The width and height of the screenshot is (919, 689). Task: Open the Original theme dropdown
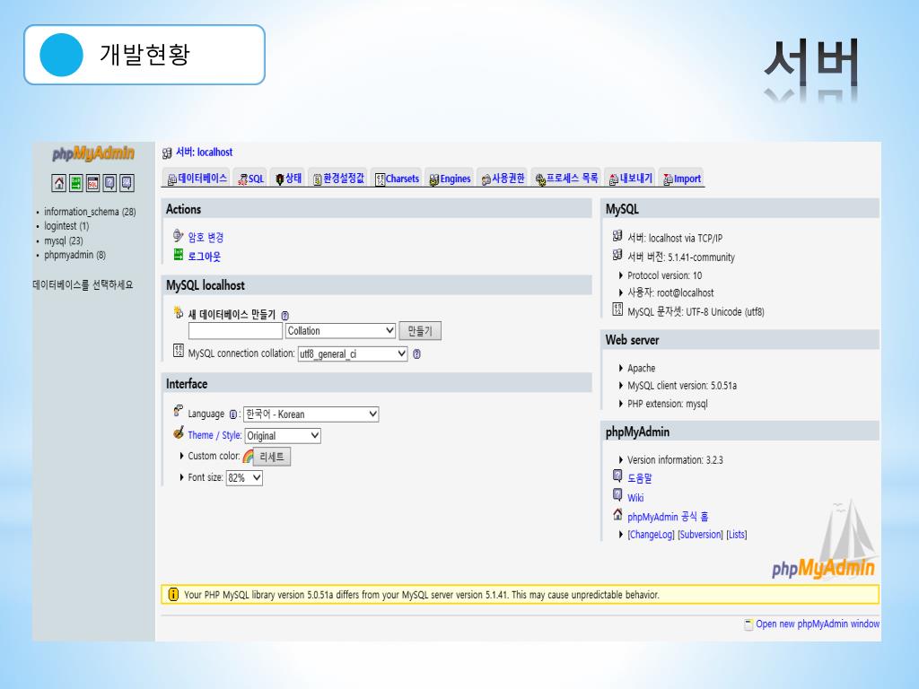click(x=283, y=435)
